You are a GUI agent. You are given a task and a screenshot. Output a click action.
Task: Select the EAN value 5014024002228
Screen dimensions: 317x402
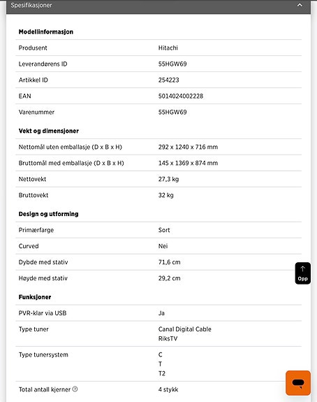pyautogui.click(x=181, y=96)
